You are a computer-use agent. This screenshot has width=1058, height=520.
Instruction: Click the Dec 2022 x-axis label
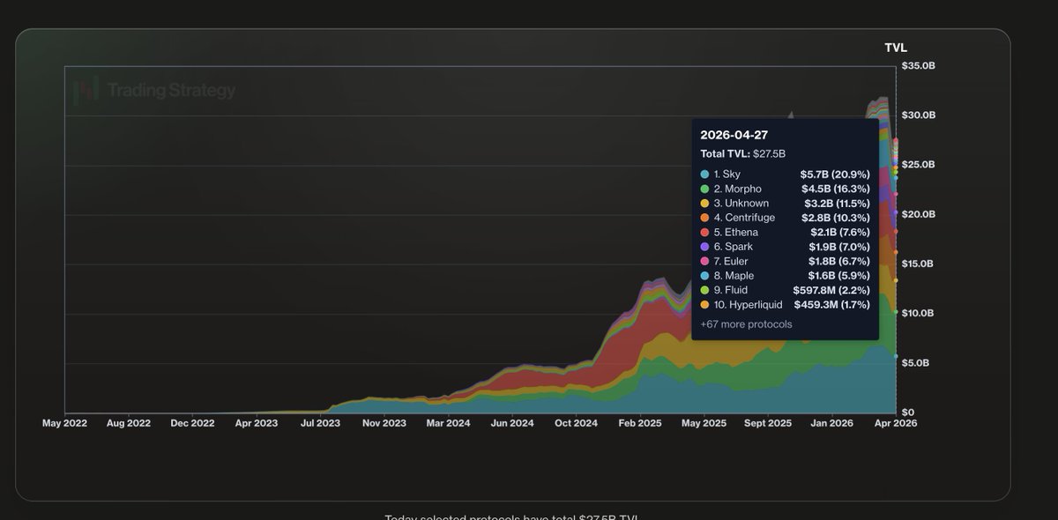point(191,423)
